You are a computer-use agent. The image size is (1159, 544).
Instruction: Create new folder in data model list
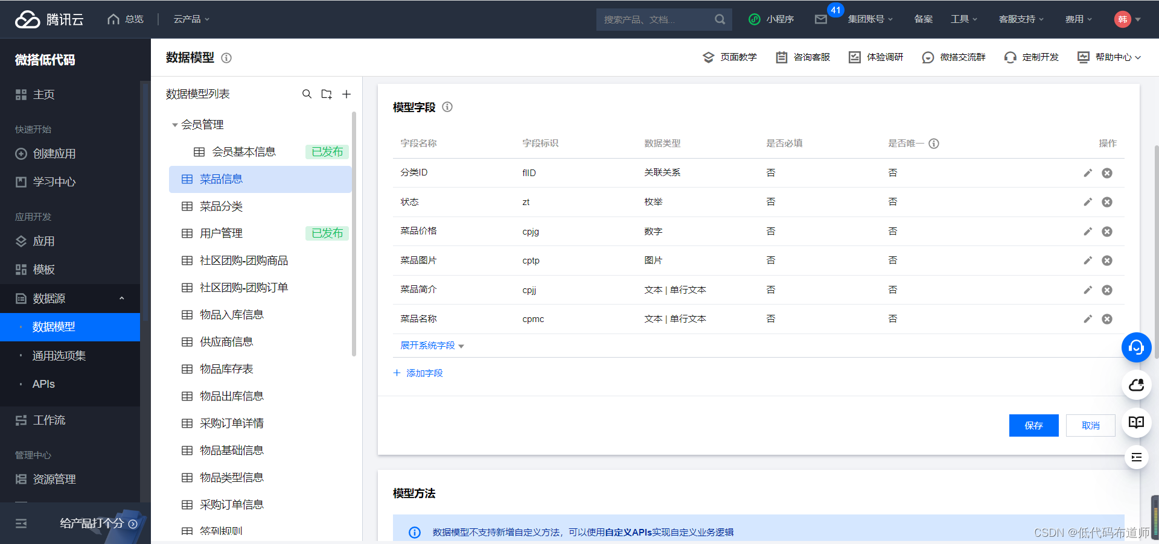(327, 94)
